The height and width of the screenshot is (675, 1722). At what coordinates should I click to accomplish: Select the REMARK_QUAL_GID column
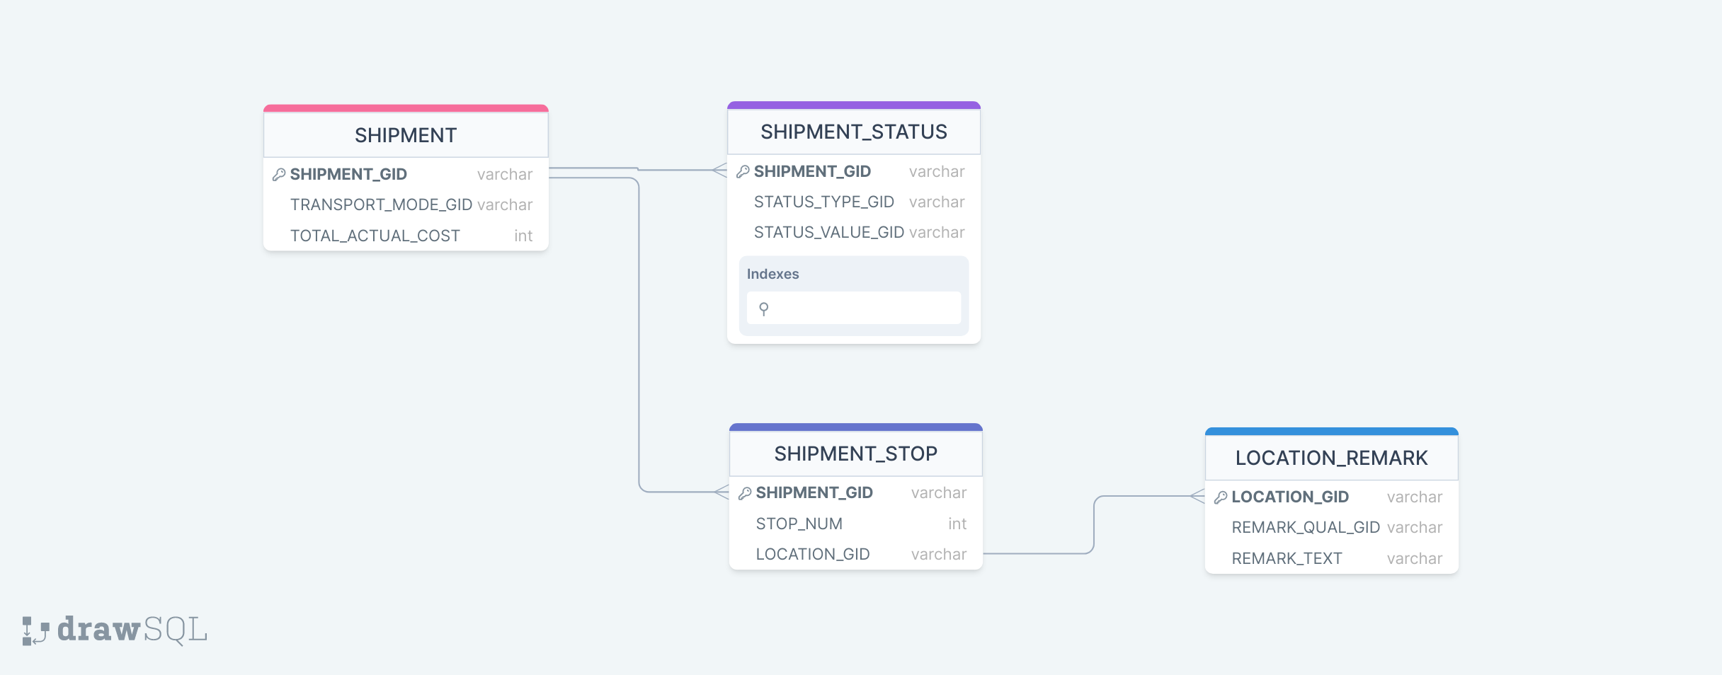(x=1306, y=527)
